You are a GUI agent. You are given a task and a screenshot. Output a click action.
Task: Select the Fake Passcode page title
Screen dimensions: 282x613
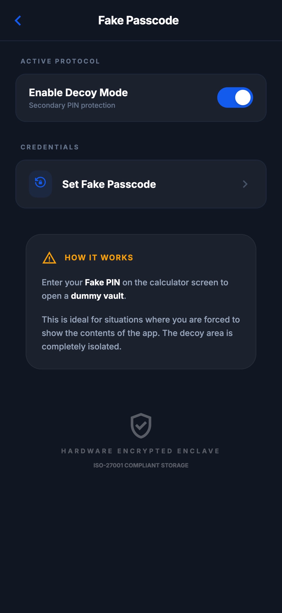[138, 21]
